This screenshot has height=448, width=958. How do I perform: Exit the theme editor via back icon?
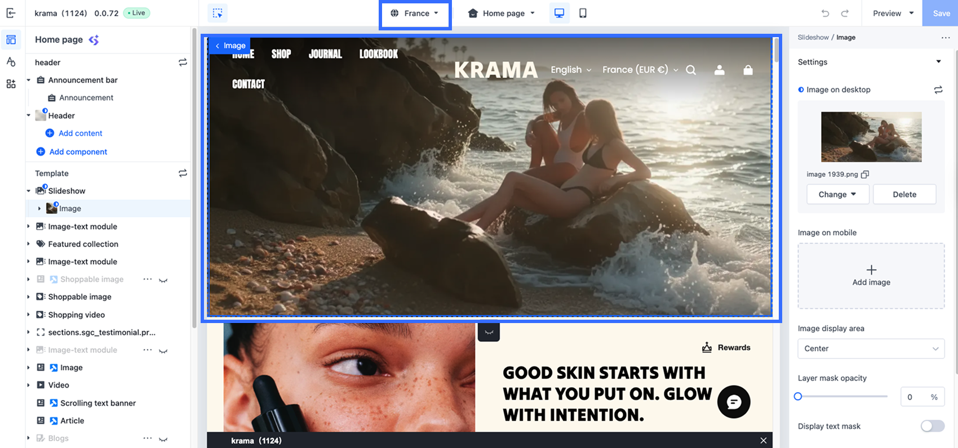pos(11,13)
